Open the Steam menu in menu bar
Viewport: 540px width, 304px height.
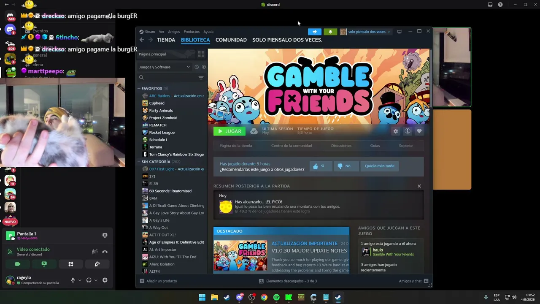click(x=147, y=32)
